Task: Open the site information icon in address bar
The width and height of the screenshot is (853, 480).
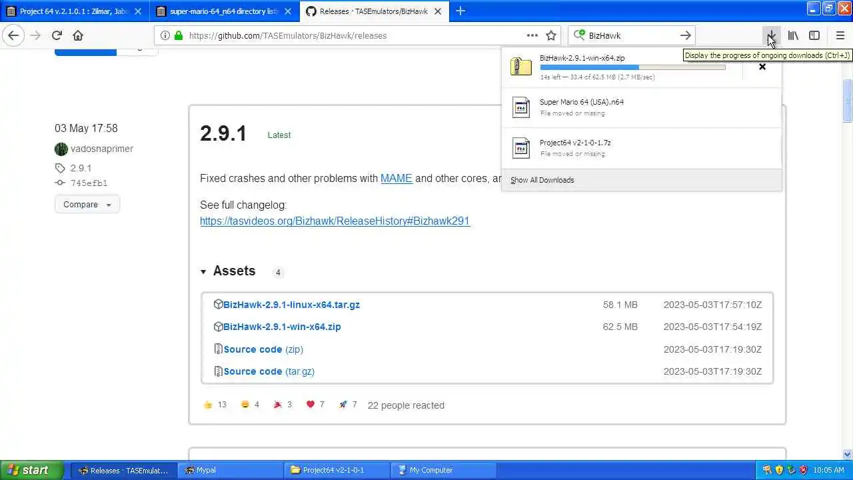Action: [165, 35]
